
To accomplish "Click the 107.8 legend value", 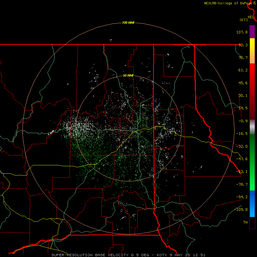I will coord(242,32).
